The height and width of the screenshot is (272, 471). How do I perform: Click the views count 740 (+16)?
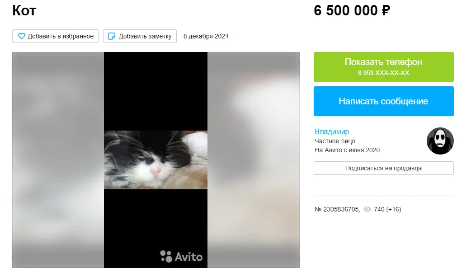pos(387,209)
